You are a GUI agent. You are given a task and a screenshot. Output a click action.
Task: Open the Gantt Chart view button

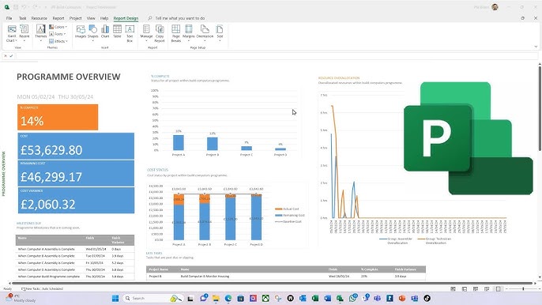tap(12, 33)
